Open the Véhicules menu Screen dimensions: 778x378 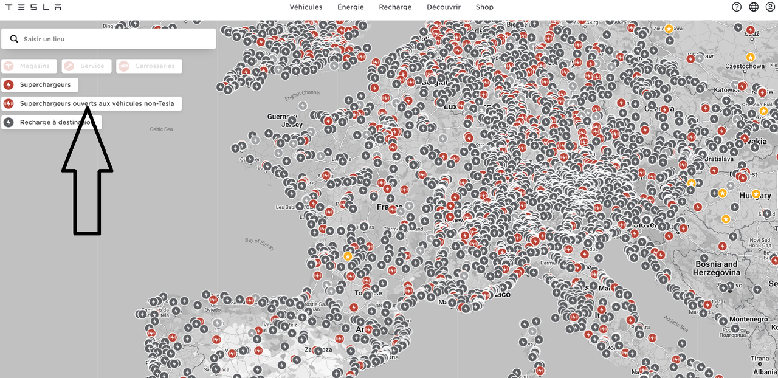(306, 7)
